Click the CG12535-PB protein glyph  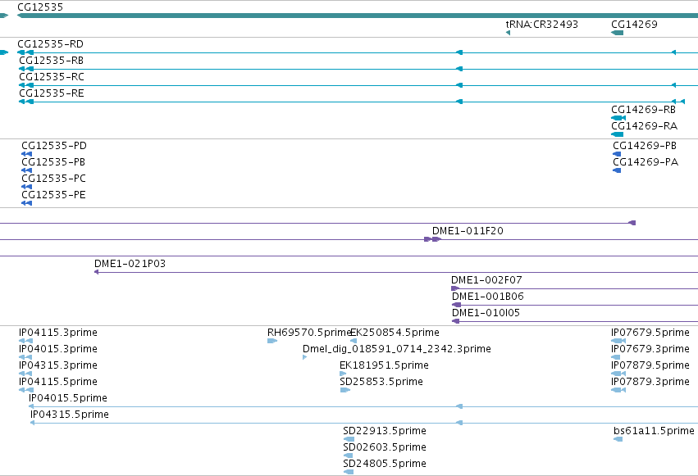coord(27,170)
